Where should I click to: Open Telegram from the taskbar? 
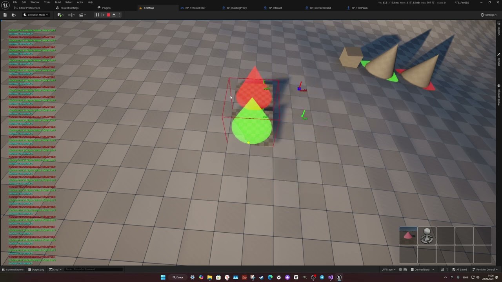[322, 277]
